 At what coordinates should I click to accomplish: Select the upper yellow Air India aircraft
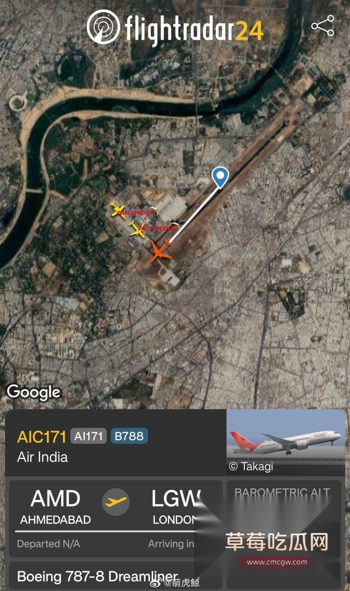point(119,210)
